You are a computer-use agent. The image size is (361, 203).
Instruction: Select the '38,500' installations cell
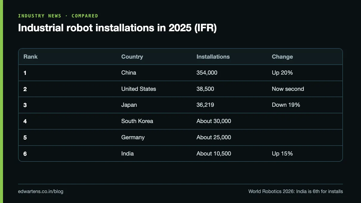205,89
